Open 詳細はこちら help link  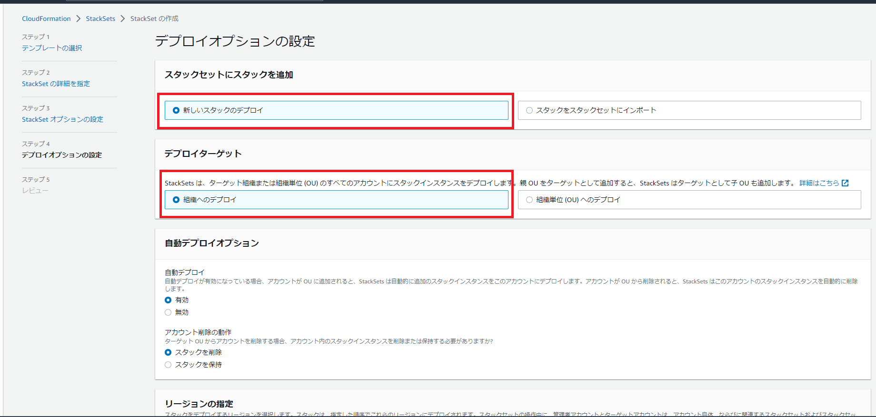click(819, 183)
